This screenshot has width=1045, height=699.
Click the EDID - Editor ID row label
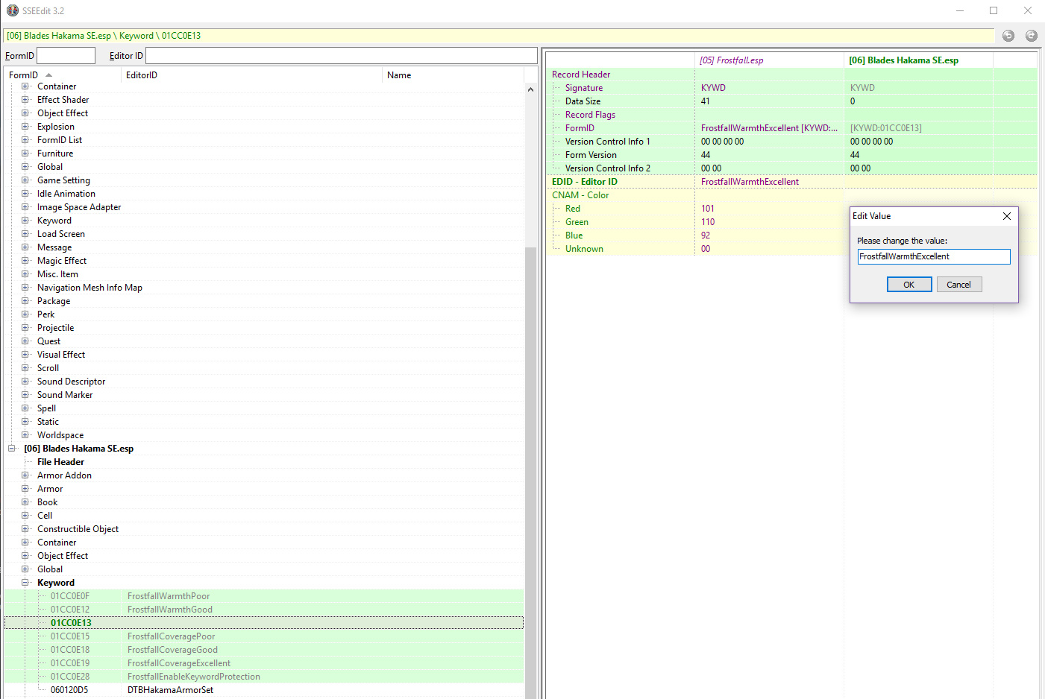[585, 182]
